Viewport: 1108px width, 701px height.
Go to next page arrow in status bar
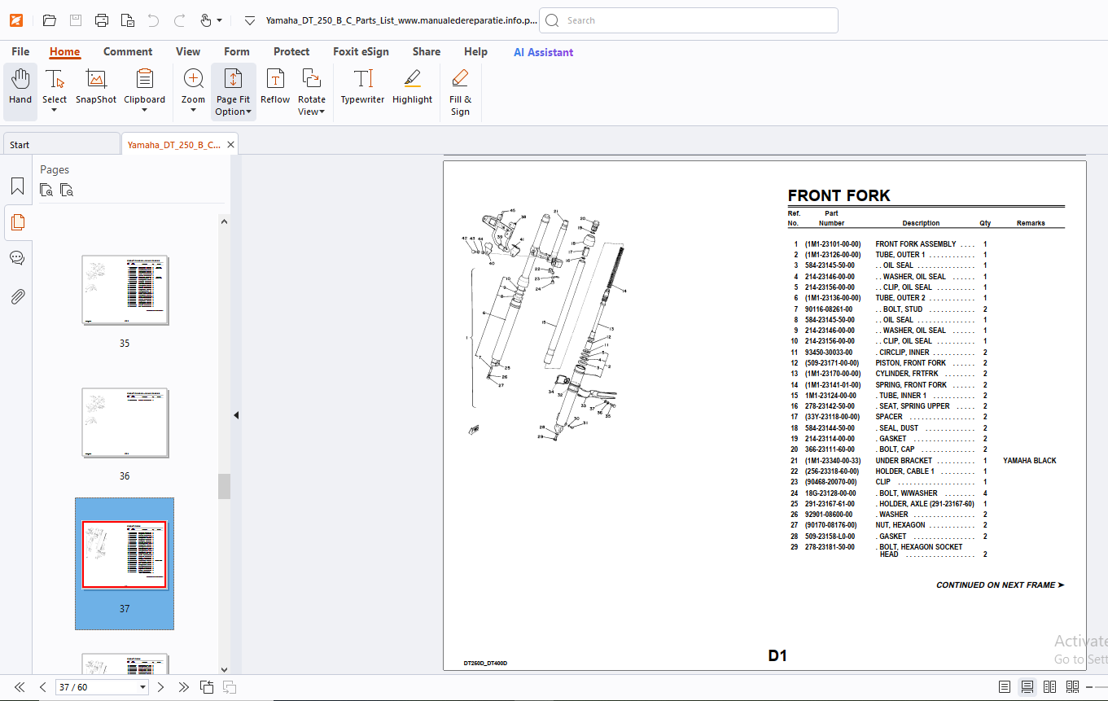160,687
